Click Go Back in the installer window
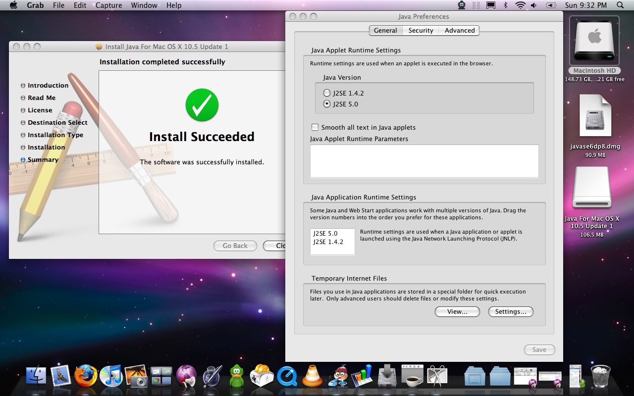 (x=235, y=246)
